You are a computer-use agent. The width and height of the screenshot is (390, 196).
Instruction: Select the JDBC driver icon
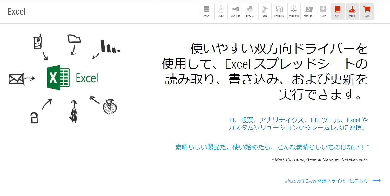[221, 11]
